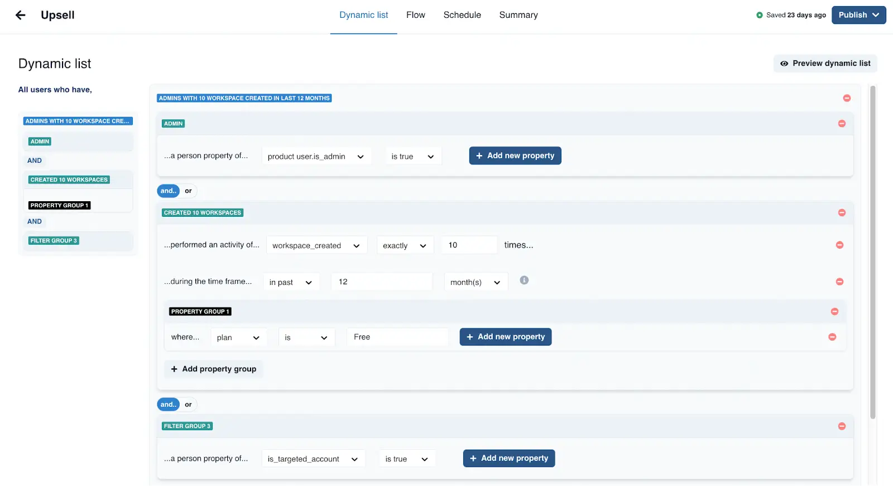Expand the 'exactly' comparison dropdown
Image resolution: width=893 pixels, height=486 pixels.
tap(405, 246)
